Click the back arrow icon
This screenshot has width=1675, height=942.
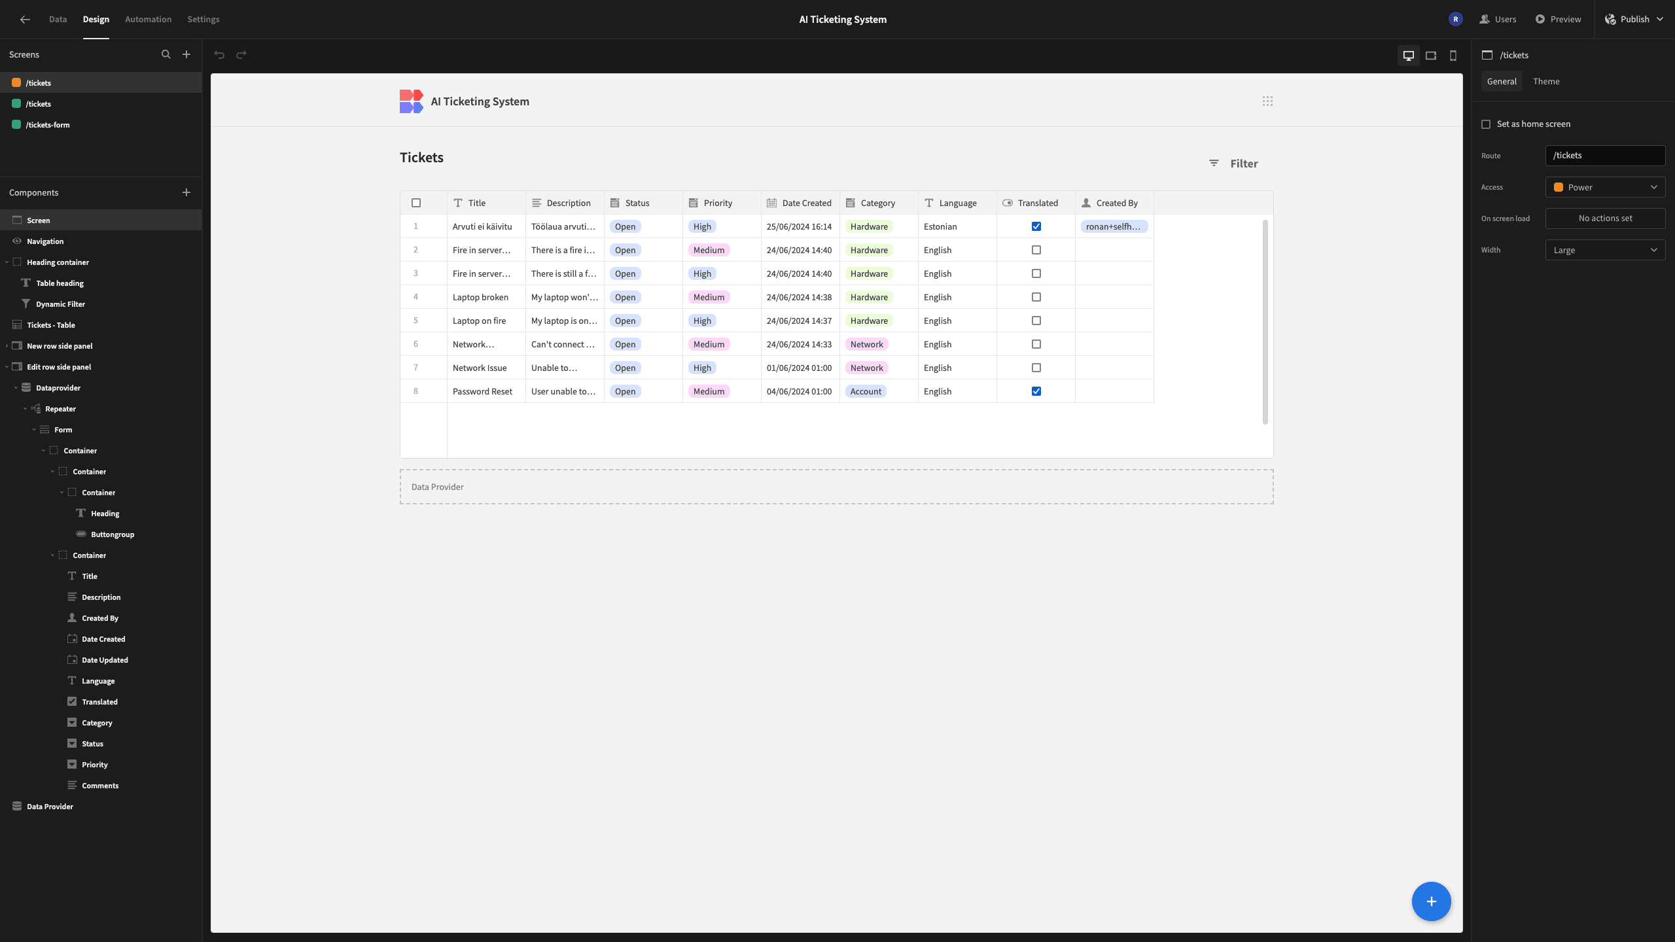[x=25, y=19]
